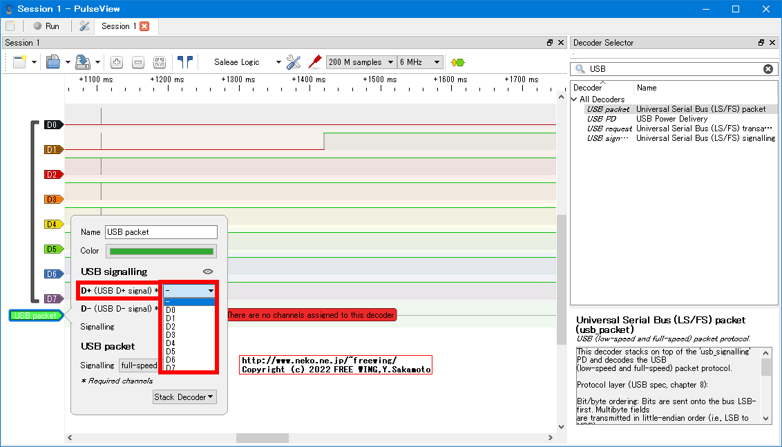
Task: Show the cursors pair on the timeline
Action: tap(184, 61)
